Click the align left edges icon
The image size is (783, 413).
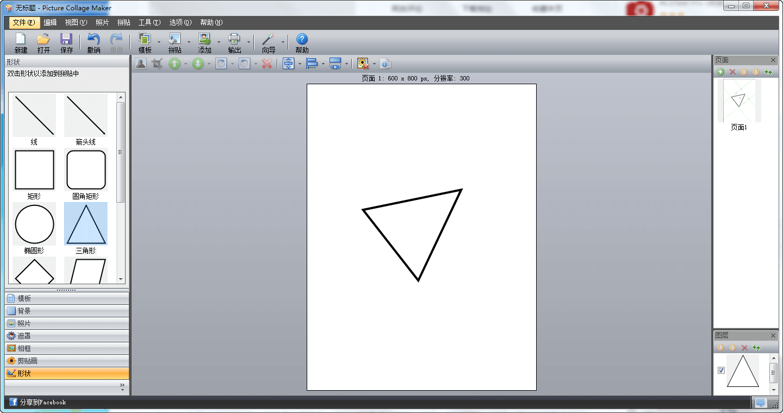[312, 64]
